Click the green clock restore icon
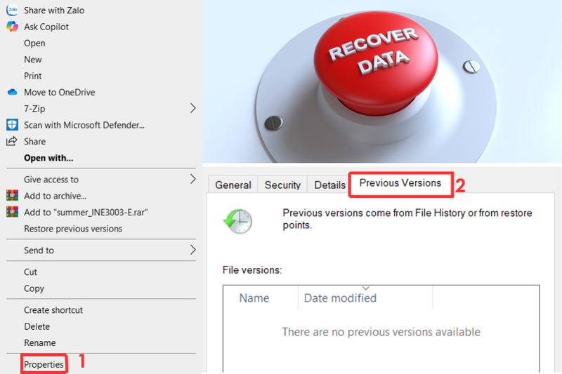The image size is (562, 374). 238,221
